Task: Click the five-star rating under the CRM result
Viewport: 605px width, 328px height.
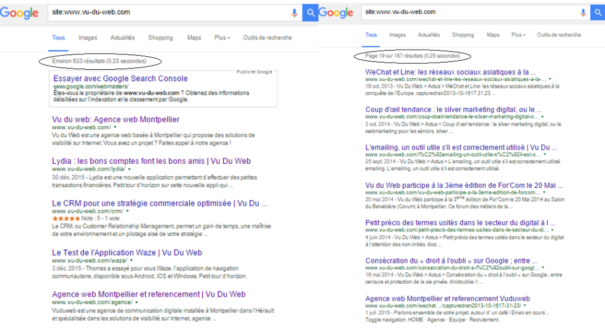Action: pyautogui.click(x=66, y=219)
